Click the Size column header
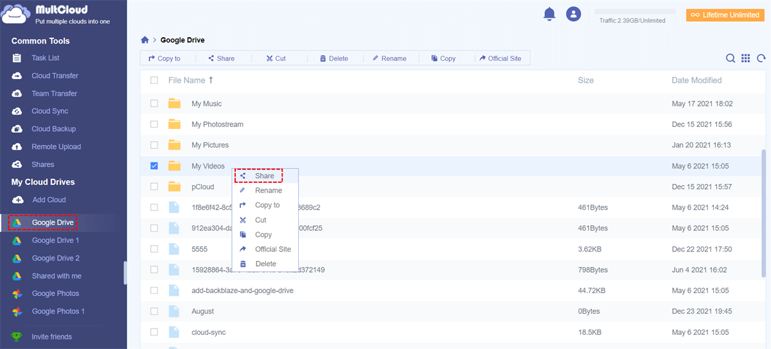 click(585, 80)
